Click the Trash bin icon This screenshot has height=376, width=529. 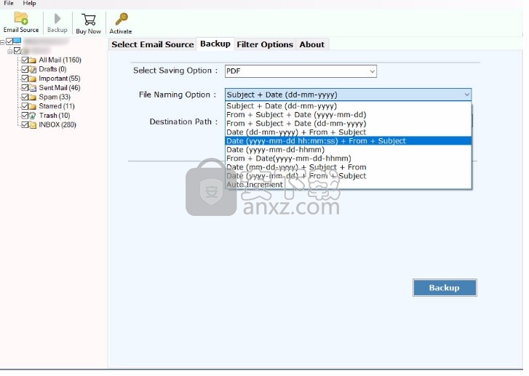(x=33, y=116)
